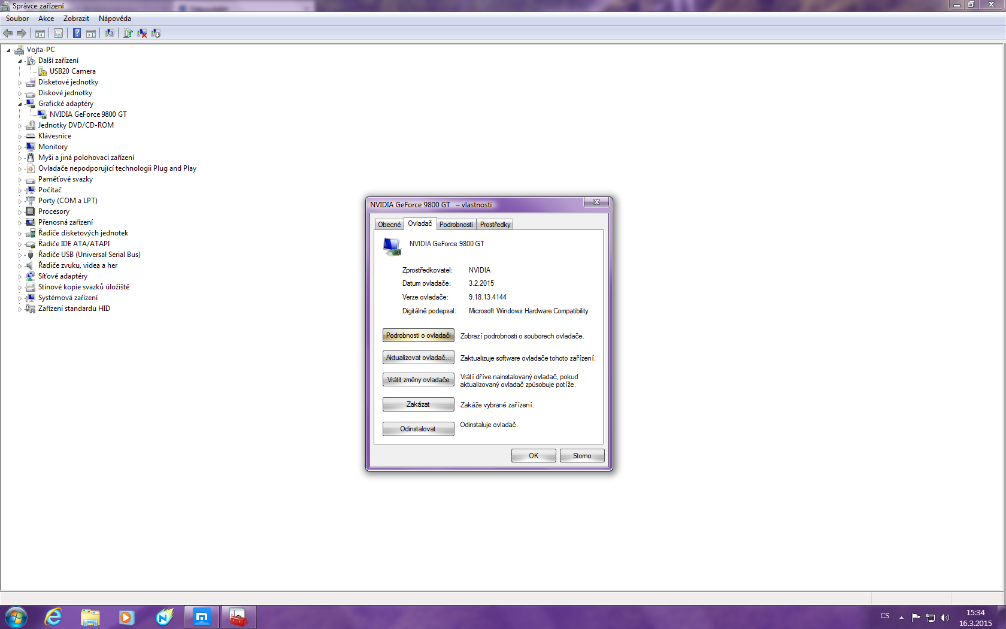Screen dimensions: 1006x629
Task: Select Zařízení standardu HID entry
Action: pyautogui.click(x=74, y=309)
